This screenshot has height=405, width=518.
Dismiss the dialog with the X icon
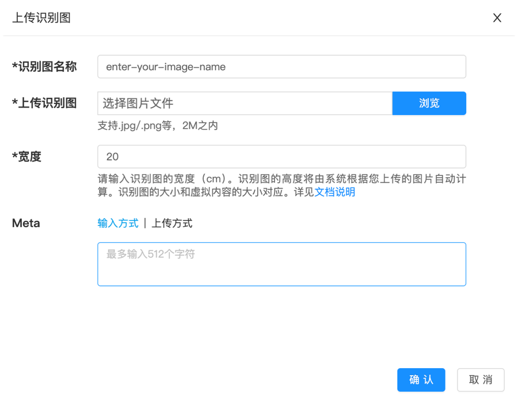pyautogui.click(x=497, y=18)
